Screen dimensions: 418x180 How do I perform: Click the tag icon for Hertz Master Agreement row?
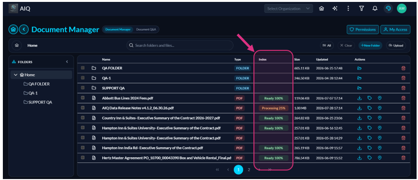[x=369, y=158]
